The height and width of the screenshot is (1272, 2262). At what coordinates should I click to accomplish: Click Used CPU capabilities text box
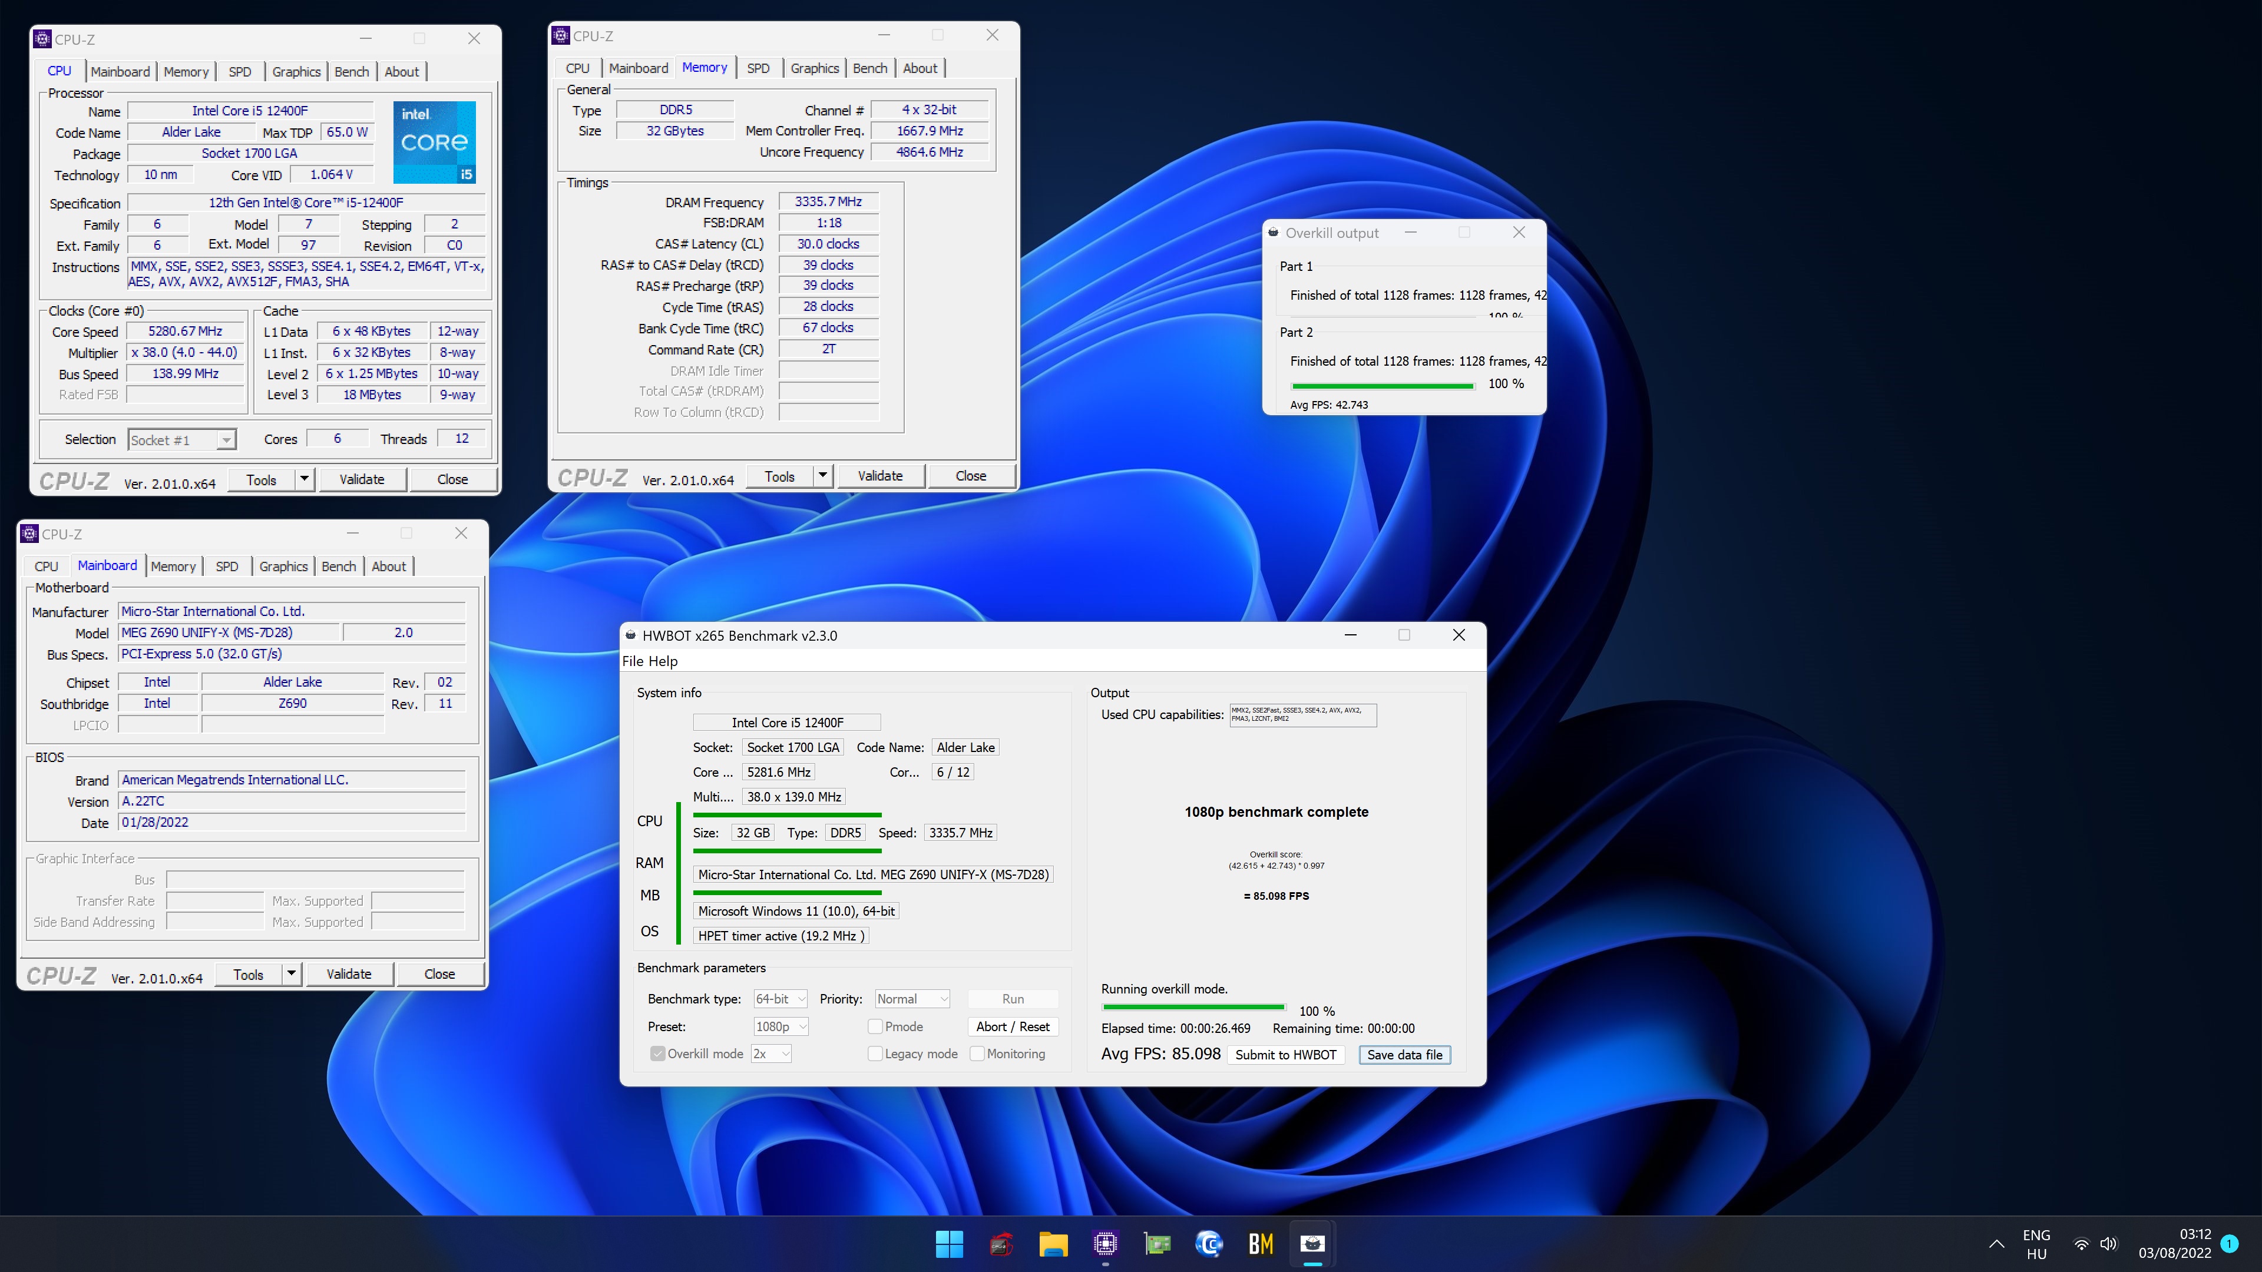click(x=1302, y=714)
